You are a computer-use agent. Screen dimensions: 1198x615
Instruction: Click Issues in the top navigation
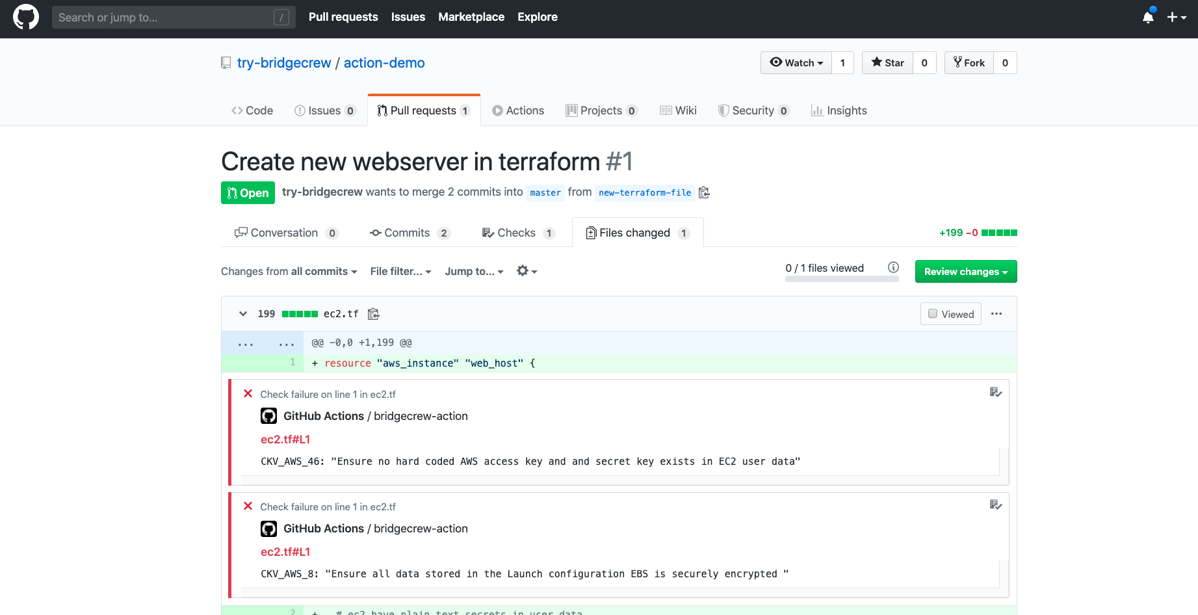[408, 17]
